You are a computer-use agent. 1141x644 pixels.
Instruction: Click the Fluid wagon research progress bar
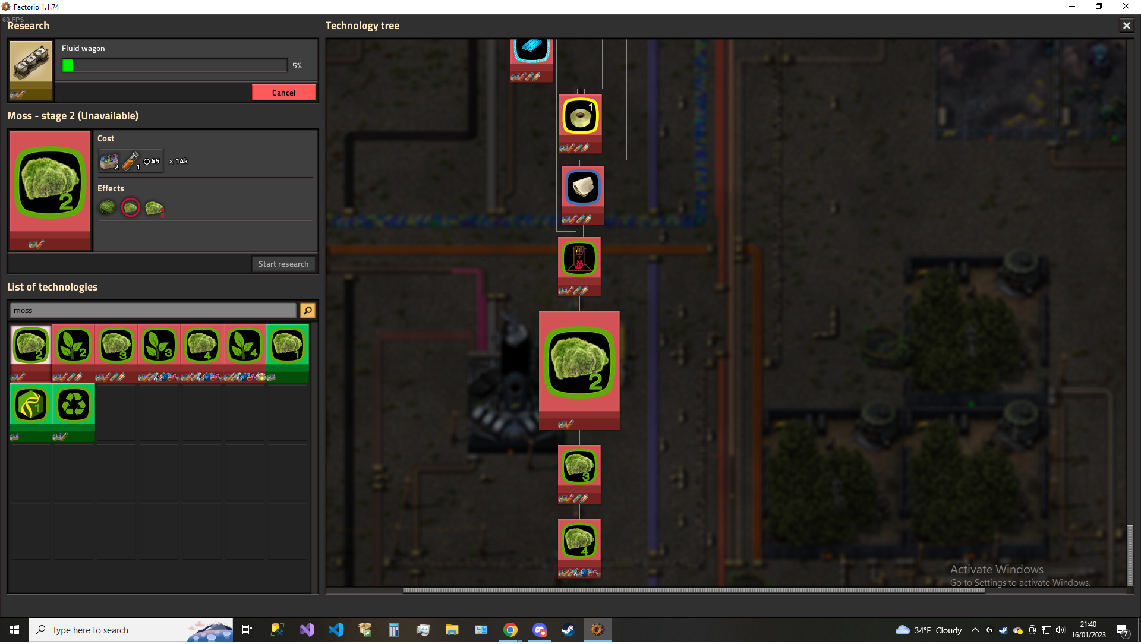(175, 65)
